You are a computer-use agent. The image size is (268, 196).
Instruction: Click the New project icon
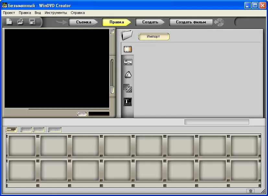[9, 22]
